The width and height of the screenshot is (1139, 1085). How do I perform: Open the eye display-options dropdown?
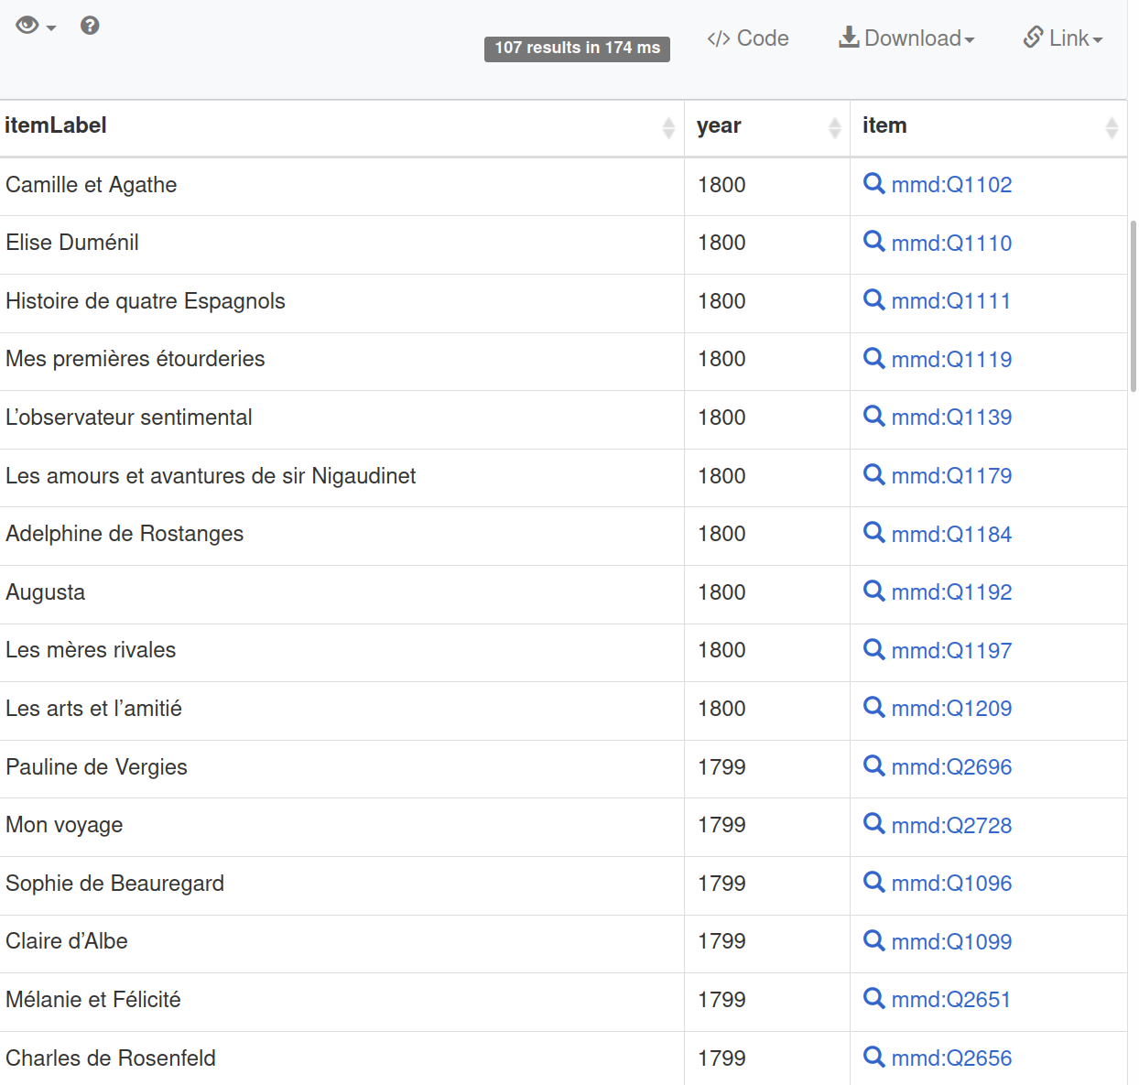point(36,26)
